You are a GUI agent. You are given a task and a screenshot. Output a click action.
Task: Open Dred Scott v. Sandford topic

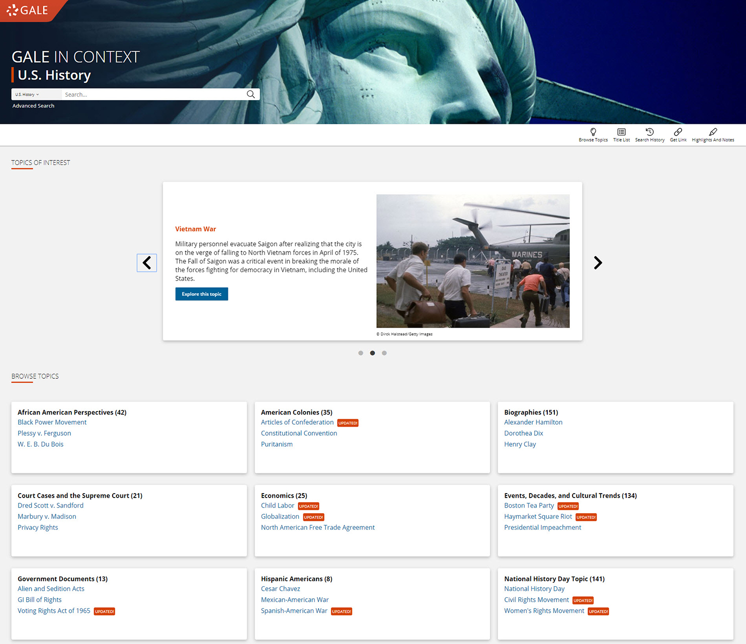pyautogui.click(x=50, y=506)
